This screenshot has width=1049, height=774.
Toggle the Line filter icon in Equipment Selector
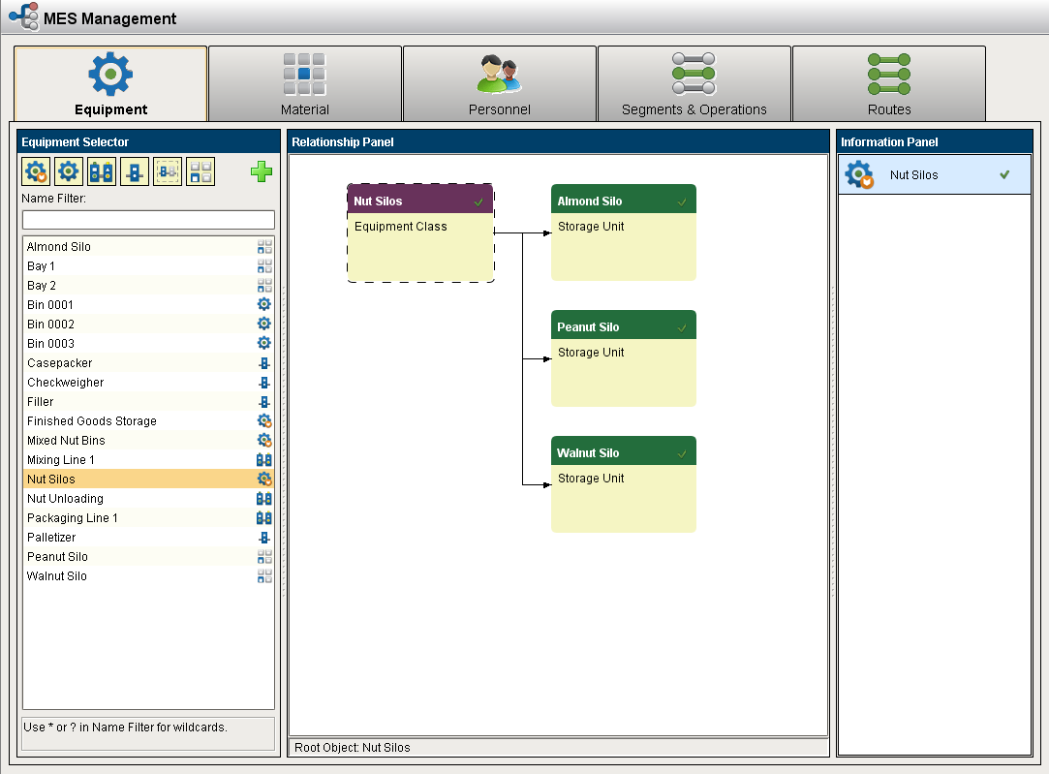102,172
